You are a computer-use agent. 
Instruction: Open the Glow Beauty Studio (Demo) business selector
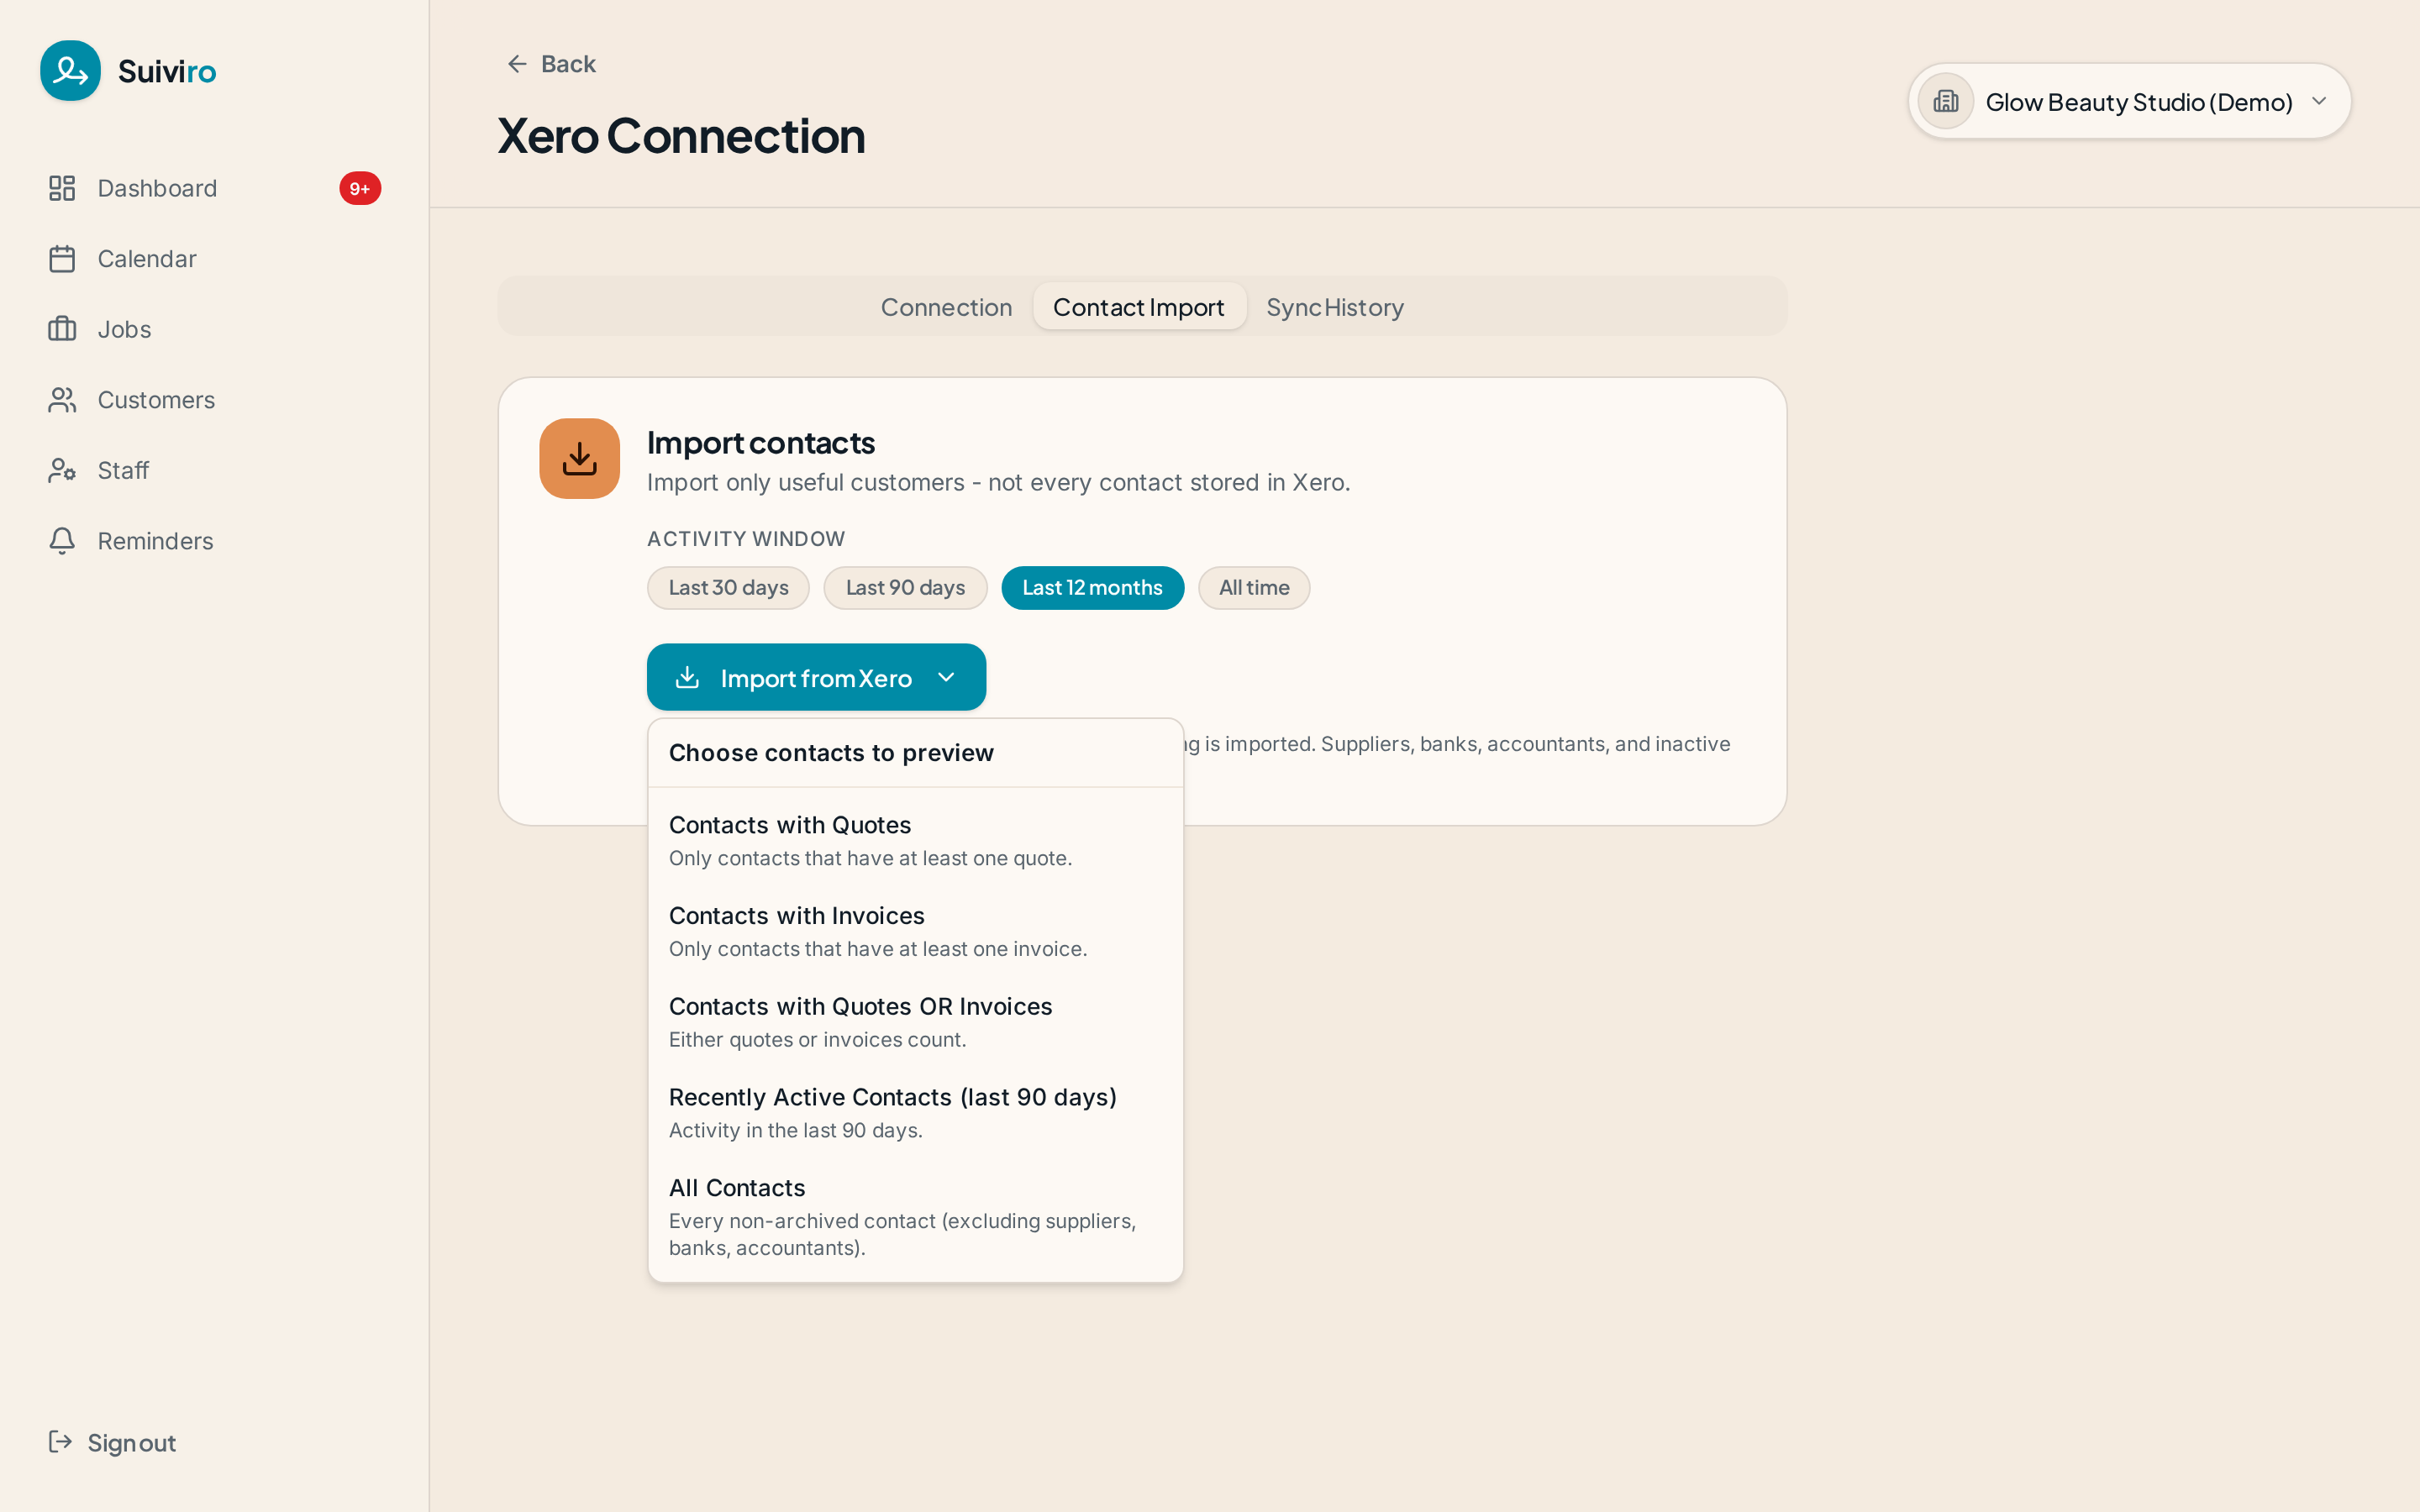(2130, 101)
